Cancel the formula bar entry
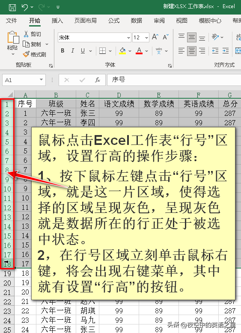The image size is (241, 333). [67, 80]
